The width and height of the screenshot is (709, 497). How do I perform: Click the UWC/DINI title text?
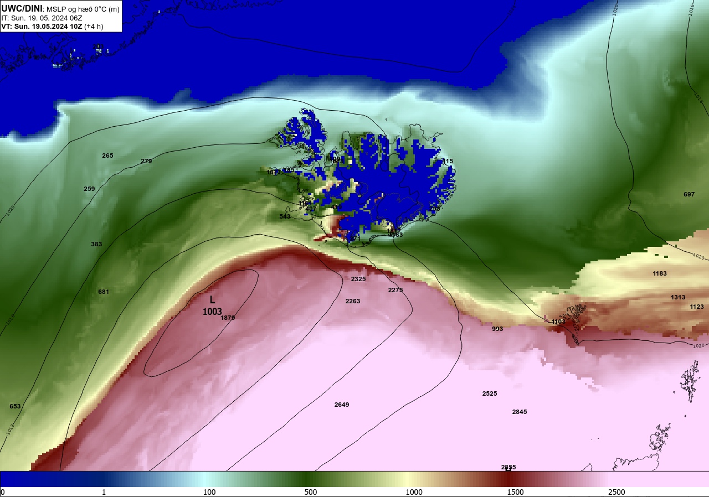click(22, 8)
